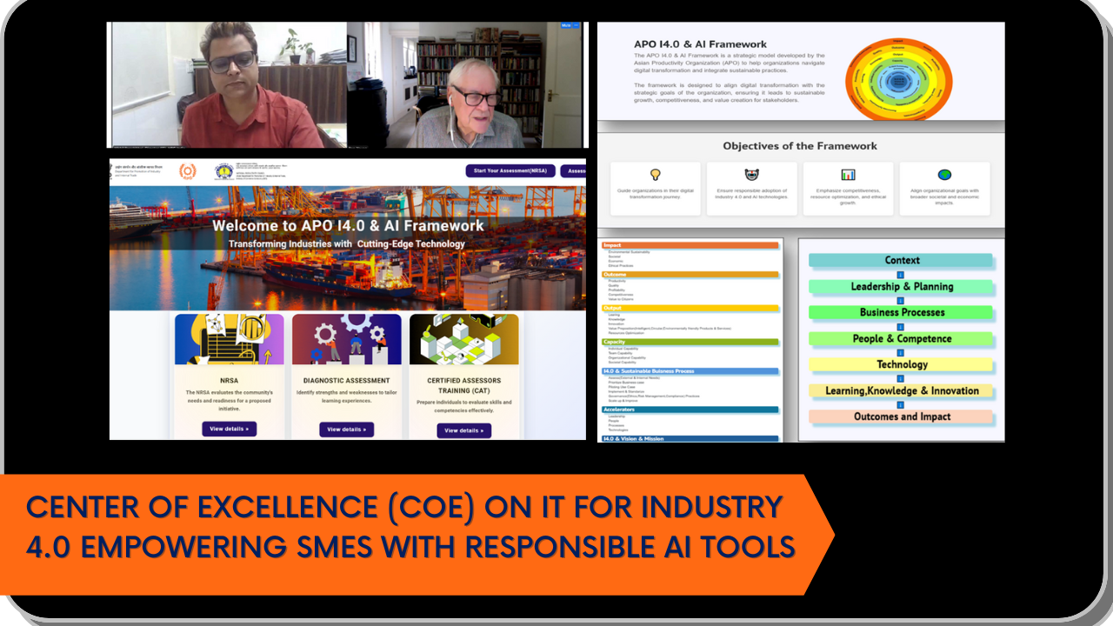
Task: Click the yellow Technology block
Action: [x=902, y=365]
